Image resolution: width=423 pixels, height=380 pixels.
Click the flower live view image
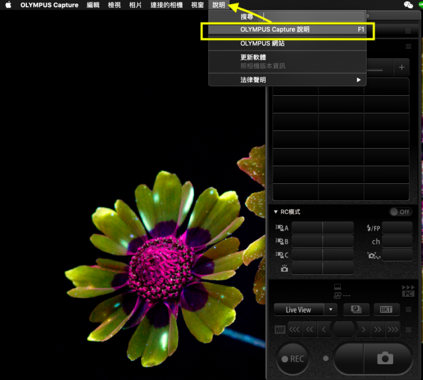(x=132, y=194)
